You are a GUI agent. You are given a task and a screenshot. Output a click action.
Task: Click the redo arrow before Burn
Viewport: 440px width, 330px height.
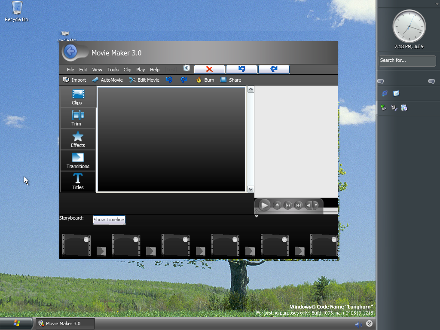coord(184,80)
